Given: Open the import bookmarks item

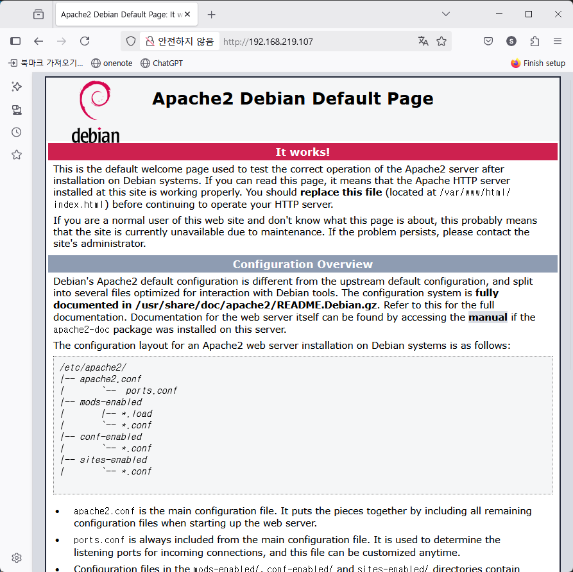Looking at the screenshot, I should coord(46,63).
